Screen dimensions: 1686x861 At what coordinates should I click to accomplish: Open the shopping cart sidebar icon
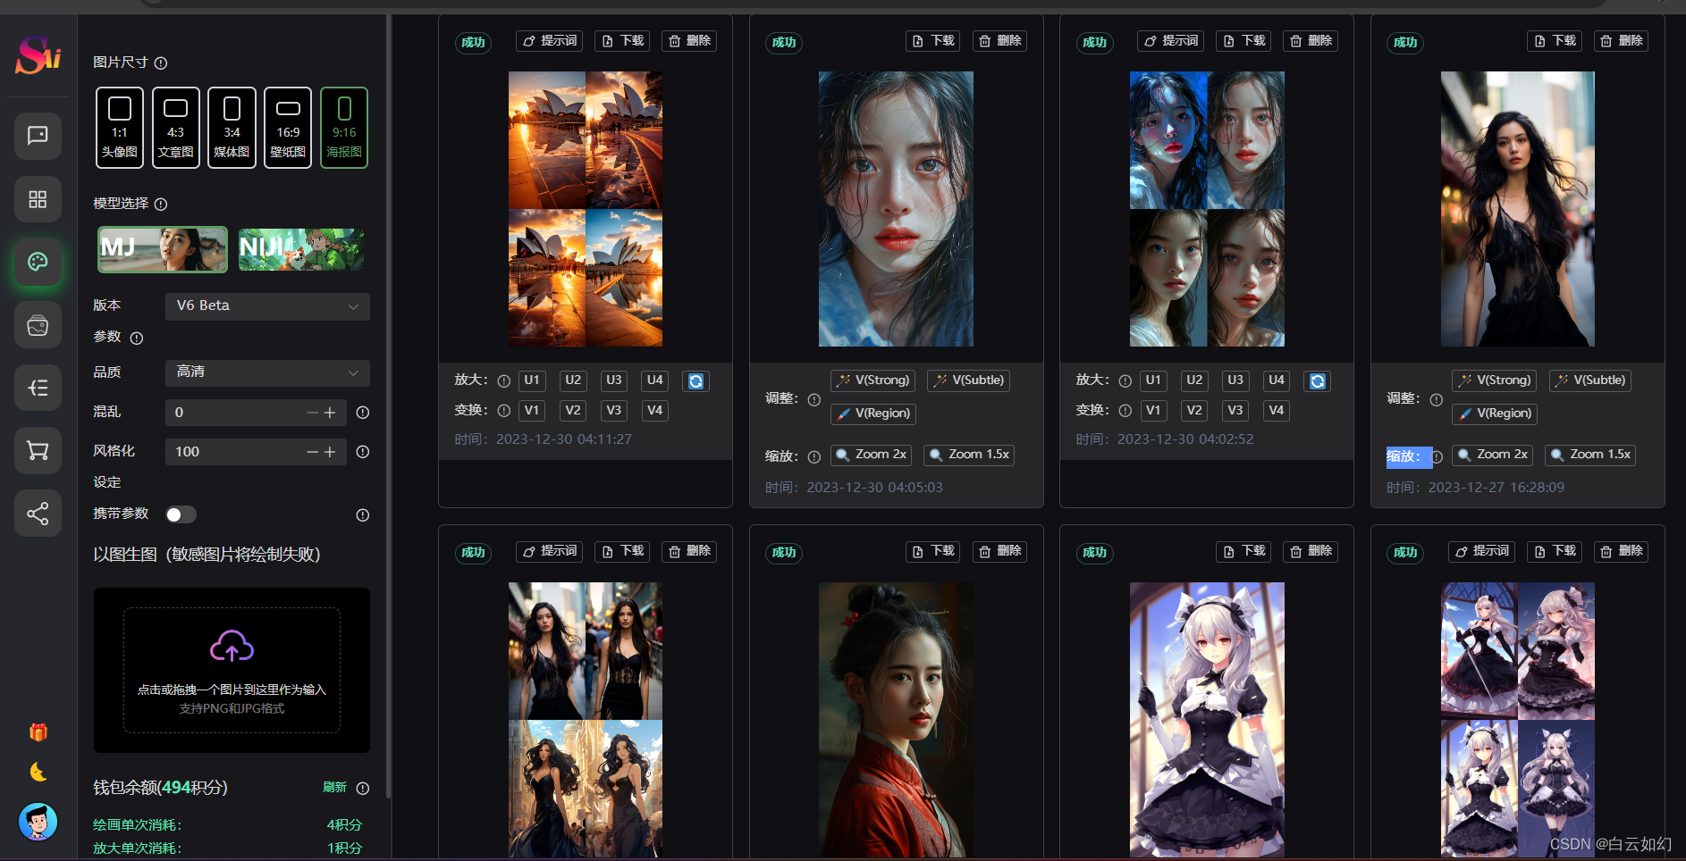click(38, 450)
